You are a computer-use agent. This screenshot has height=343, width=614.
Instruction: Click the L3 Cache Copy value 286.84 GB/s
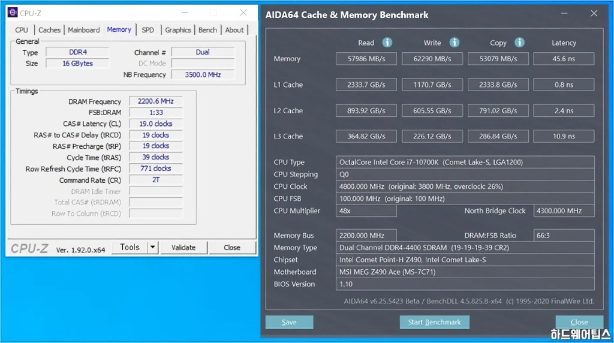tap(498, 136)
